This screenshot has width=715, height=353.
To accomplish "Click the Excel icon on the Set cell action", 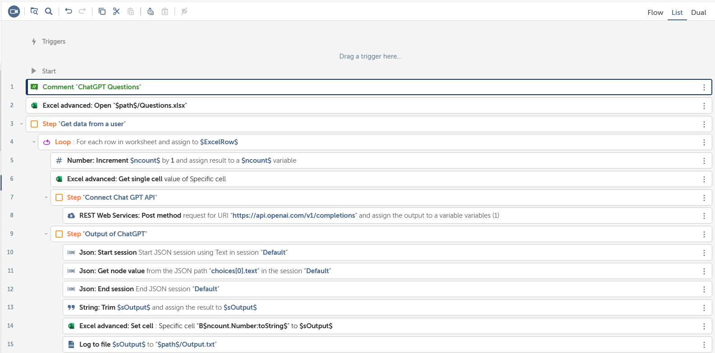I will click(x=71, y=326).
